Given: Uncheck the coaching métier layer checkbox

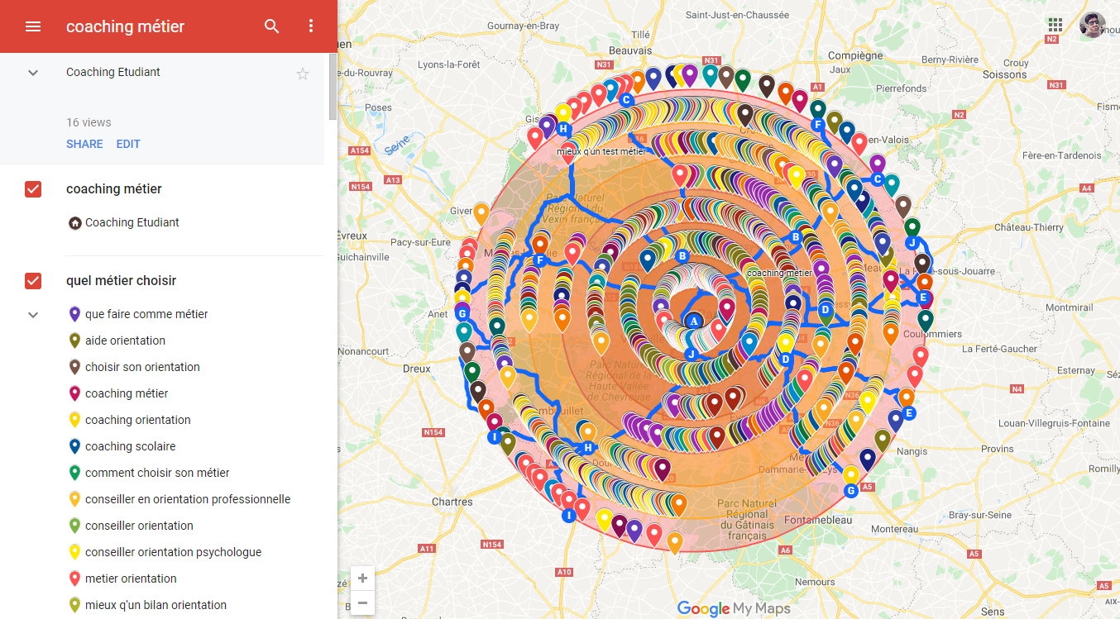Looking at the screenshot, I should coord(32,189).
